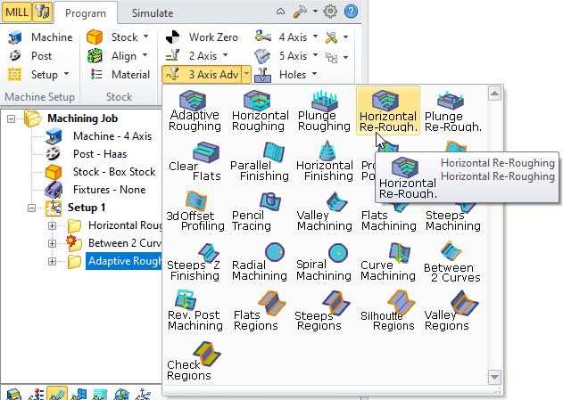Choose Steeps Z Finishing operation
Image resolution: width=563 pixels, height=400 pixels.
(x=195, y=261)
